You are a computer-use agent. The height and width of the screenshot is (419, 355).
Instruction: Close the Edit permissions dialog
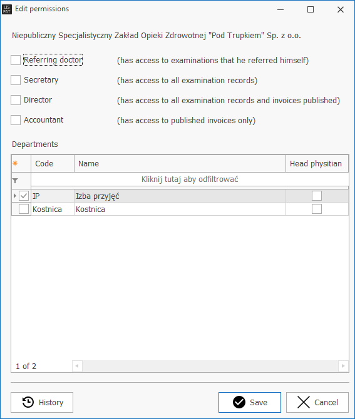pyautogui.click(x=340, y=9)
